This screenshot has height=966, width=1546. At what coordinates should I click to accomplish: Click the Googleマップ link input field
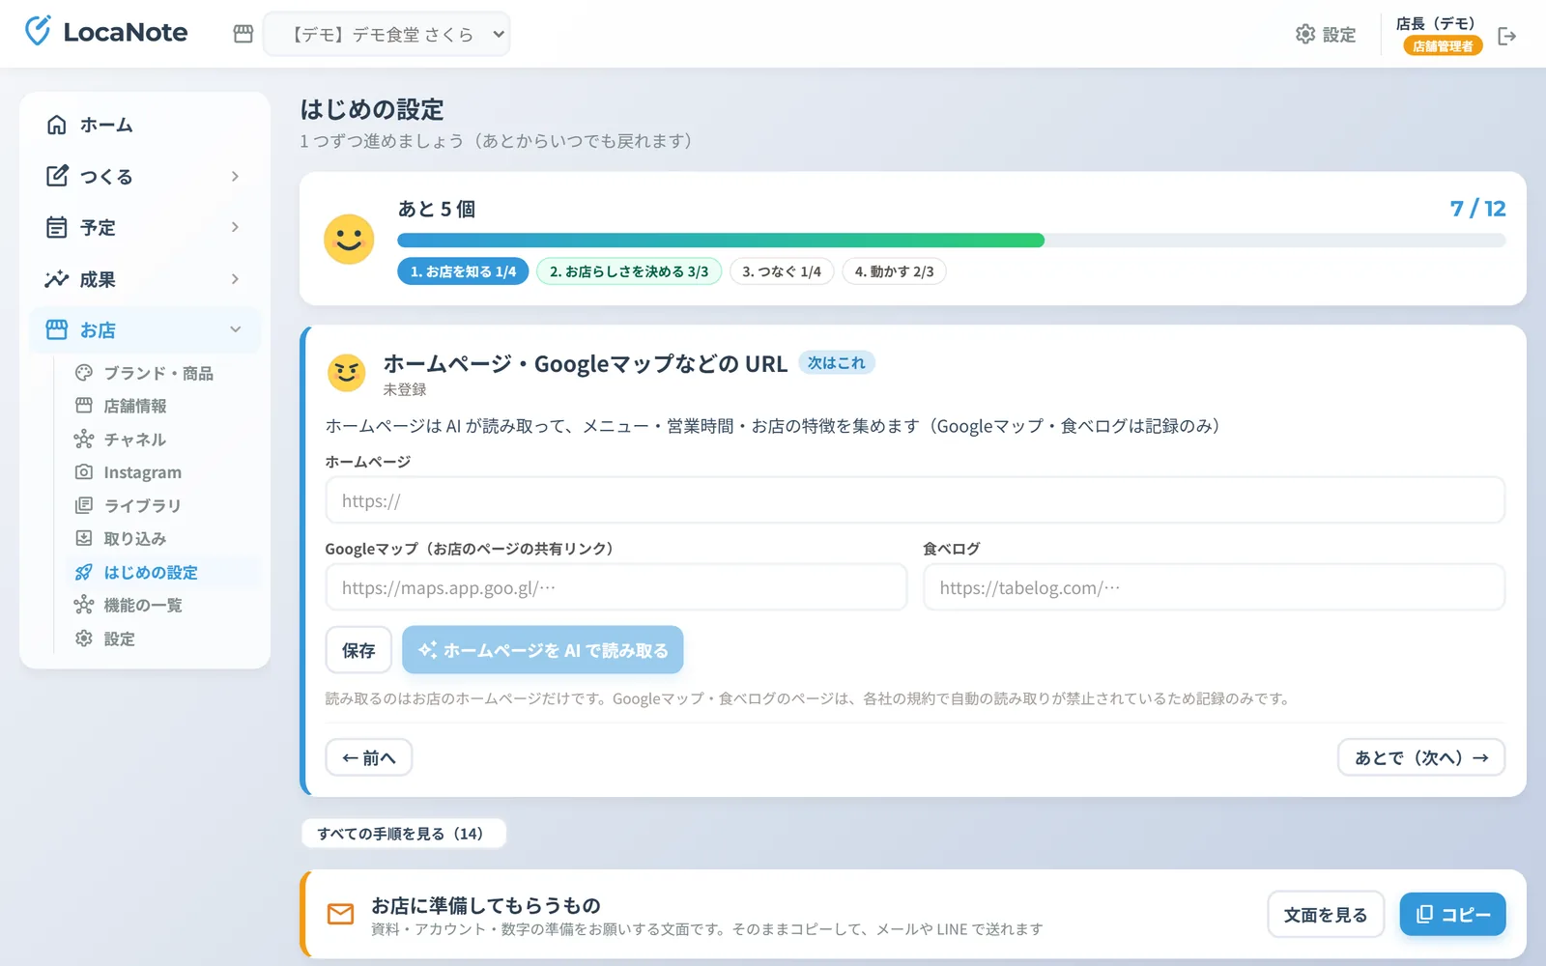click(x=616, y=587)
